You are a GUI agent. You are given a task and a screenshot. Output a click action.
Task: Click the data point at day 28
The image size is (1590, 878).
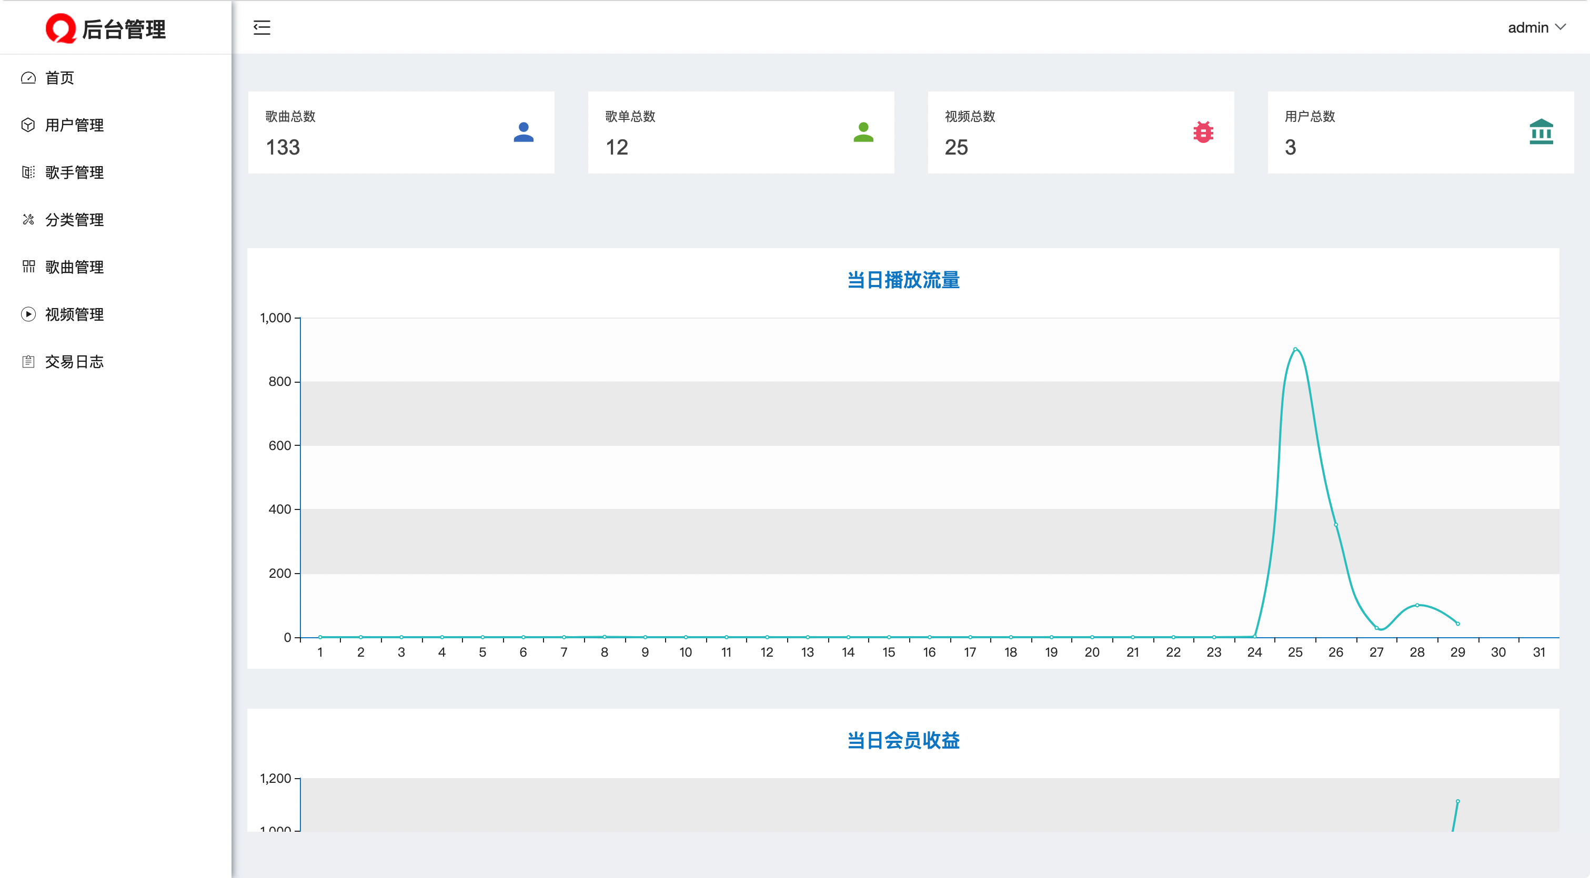[x=1417, y=605]
